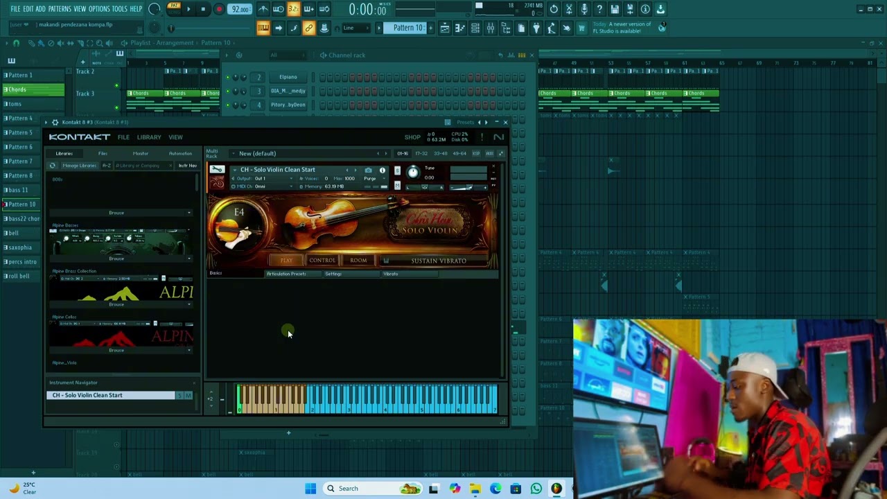This screenshot has height=499, width=887.
Task: Open the mixer icon in the toolbar
Action: click(x=491, y=28)
